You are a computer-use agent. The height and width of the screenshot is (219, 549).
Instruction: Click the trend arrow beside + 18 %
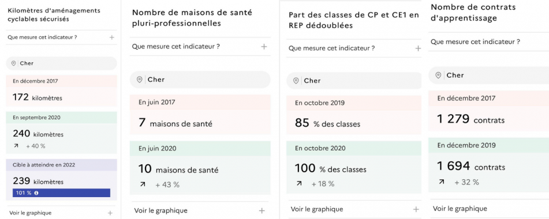299,183
